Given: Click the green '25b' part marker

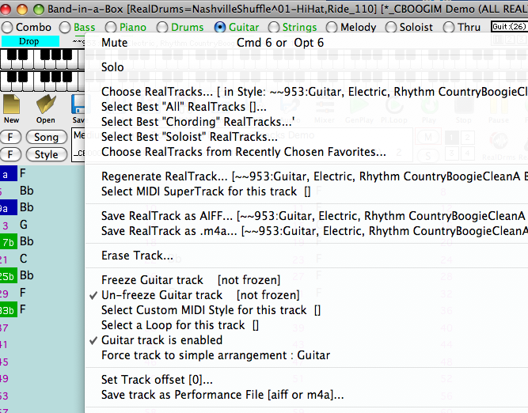Looking at the screenshot, I should pos(8,276).
